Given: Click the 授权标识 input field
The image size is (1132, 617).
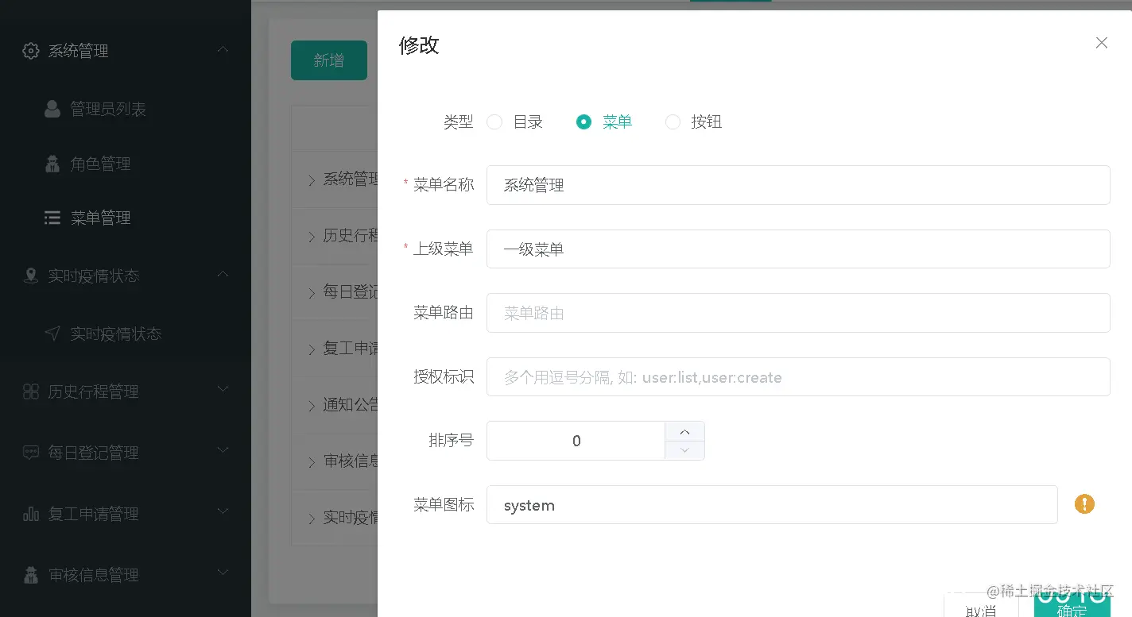Looking at the screenshot, I should (798, 376).
